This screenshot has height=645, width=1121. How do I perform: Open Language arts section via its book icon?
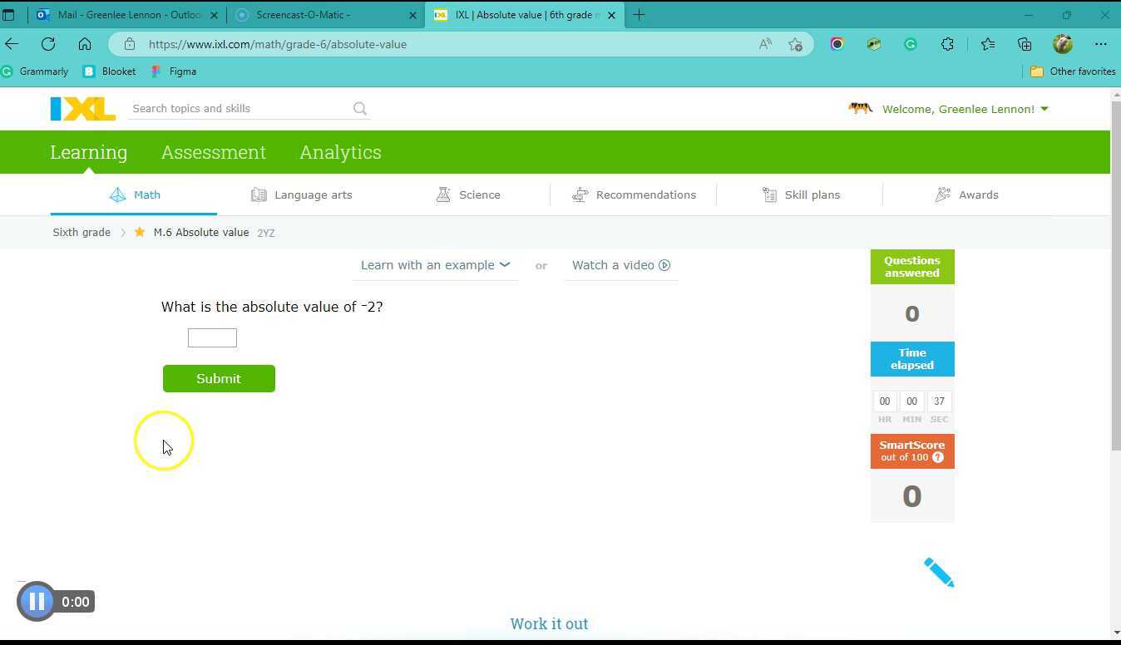[259, 194]
